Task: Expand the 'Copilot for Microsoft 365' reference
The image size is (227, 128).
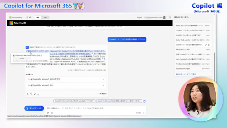Action: point(103,85)
